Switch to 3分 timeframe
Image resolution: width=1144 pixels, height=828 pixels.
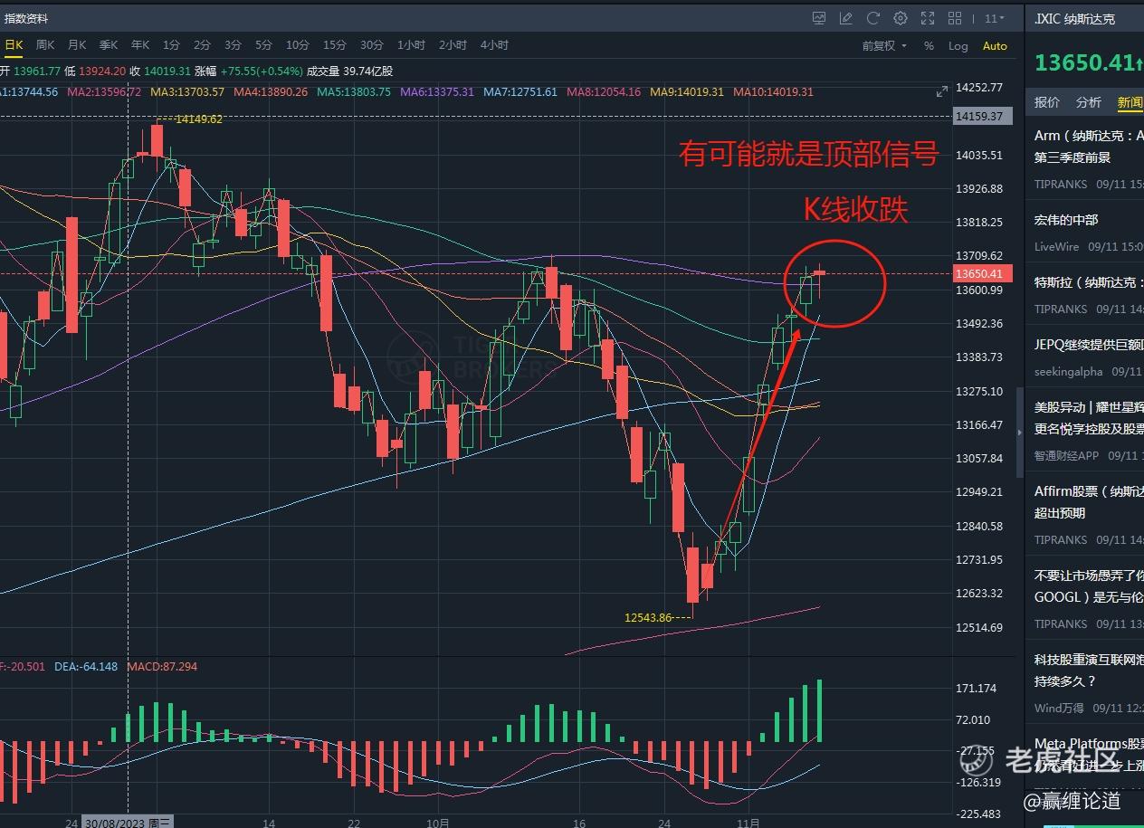pyautogui.click(x=233, y=44)
